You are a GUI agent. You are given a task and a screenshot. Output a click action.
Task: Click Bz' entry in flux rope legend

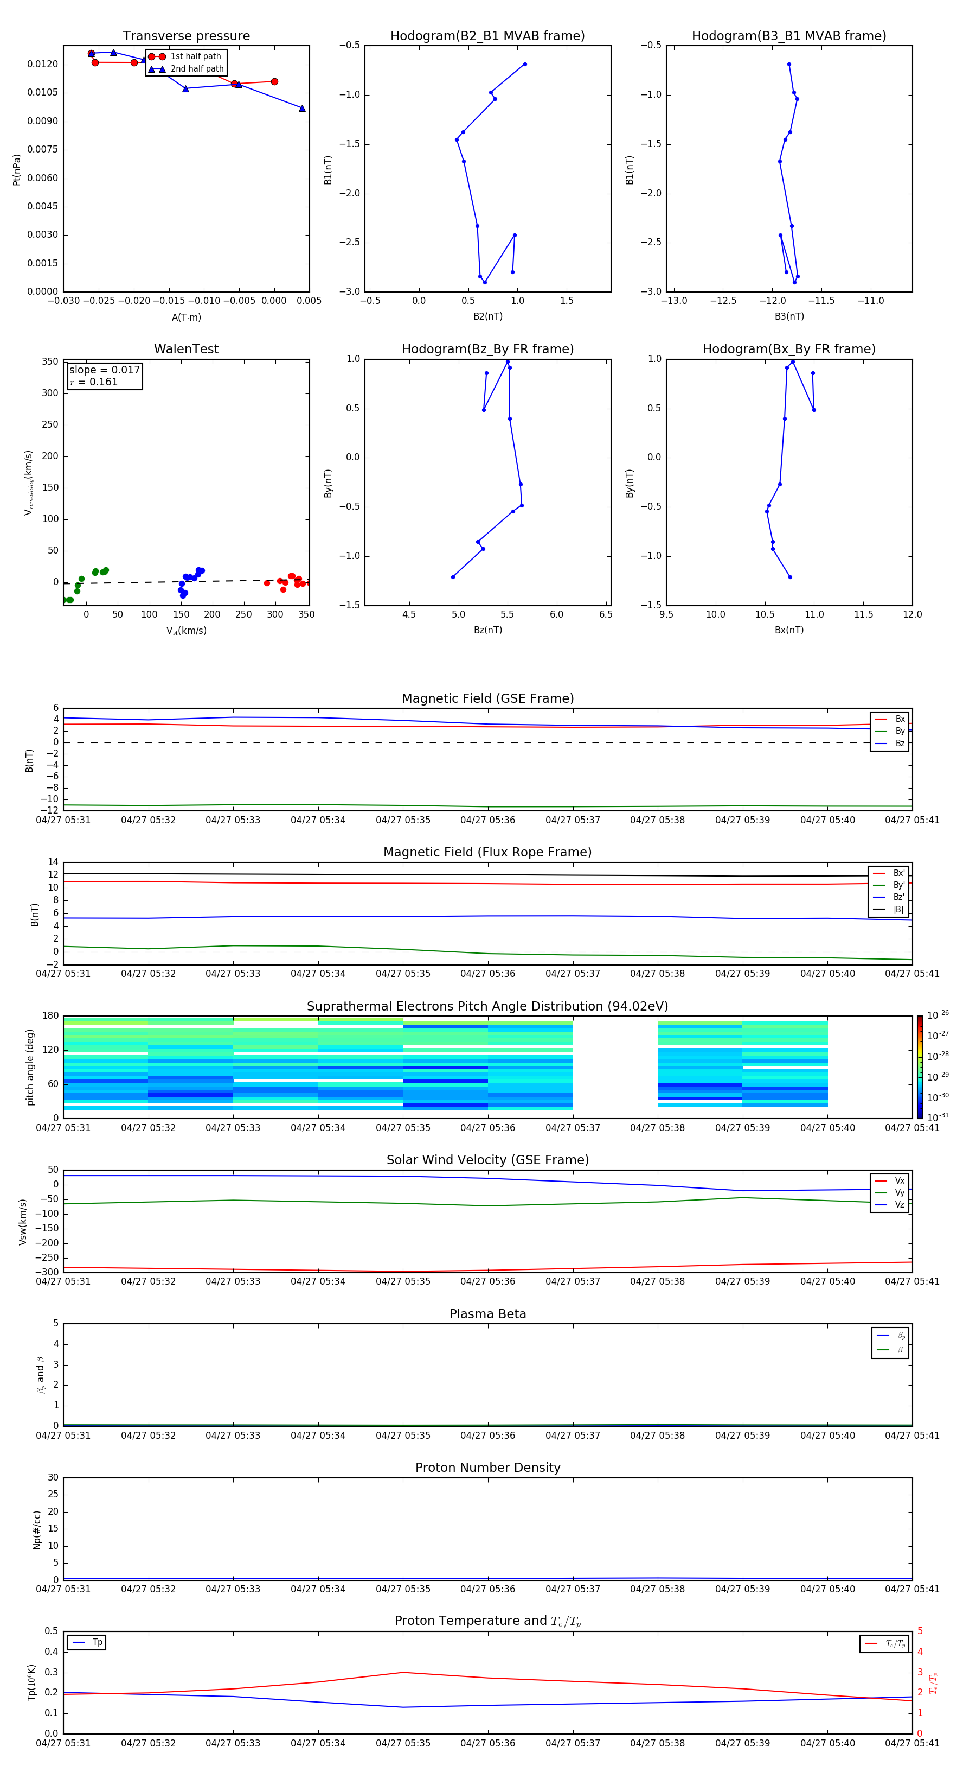(x=889, y=897)
